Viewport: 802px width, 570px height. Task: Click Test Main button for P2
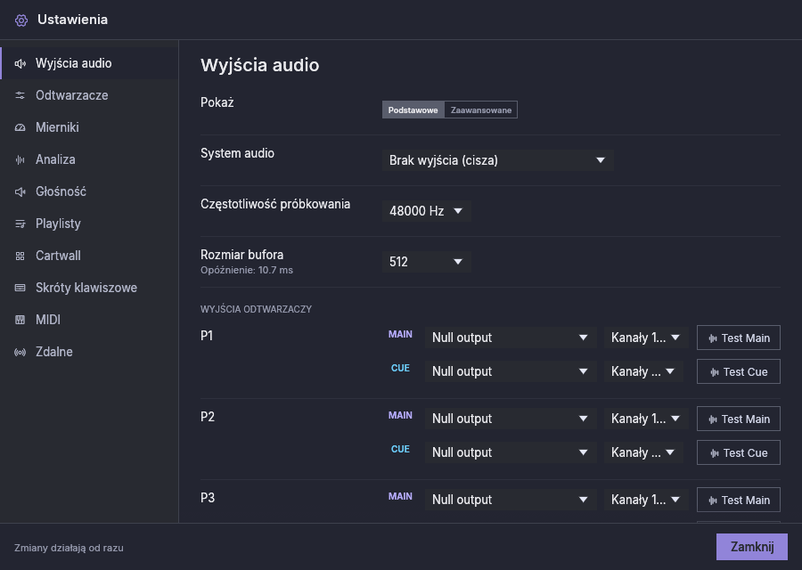pos(739,419)
